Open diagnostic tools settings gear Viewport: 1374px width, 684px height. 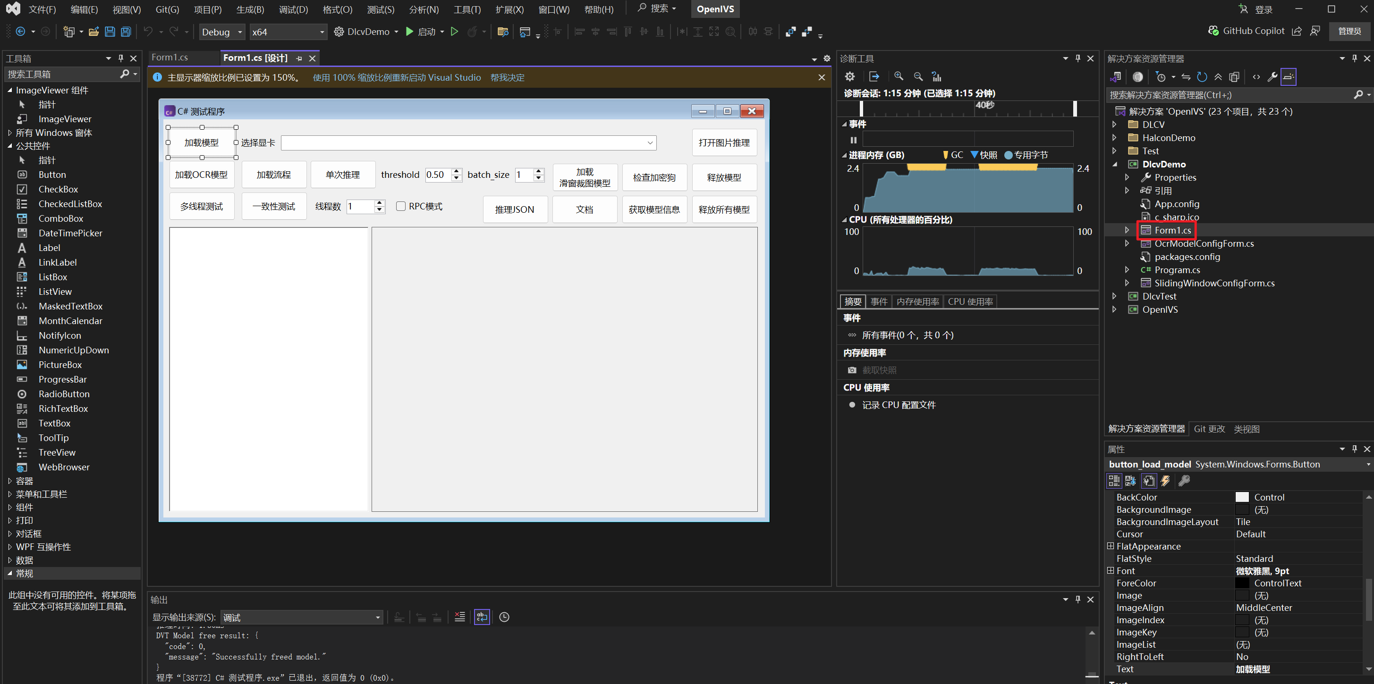point(850,76)
